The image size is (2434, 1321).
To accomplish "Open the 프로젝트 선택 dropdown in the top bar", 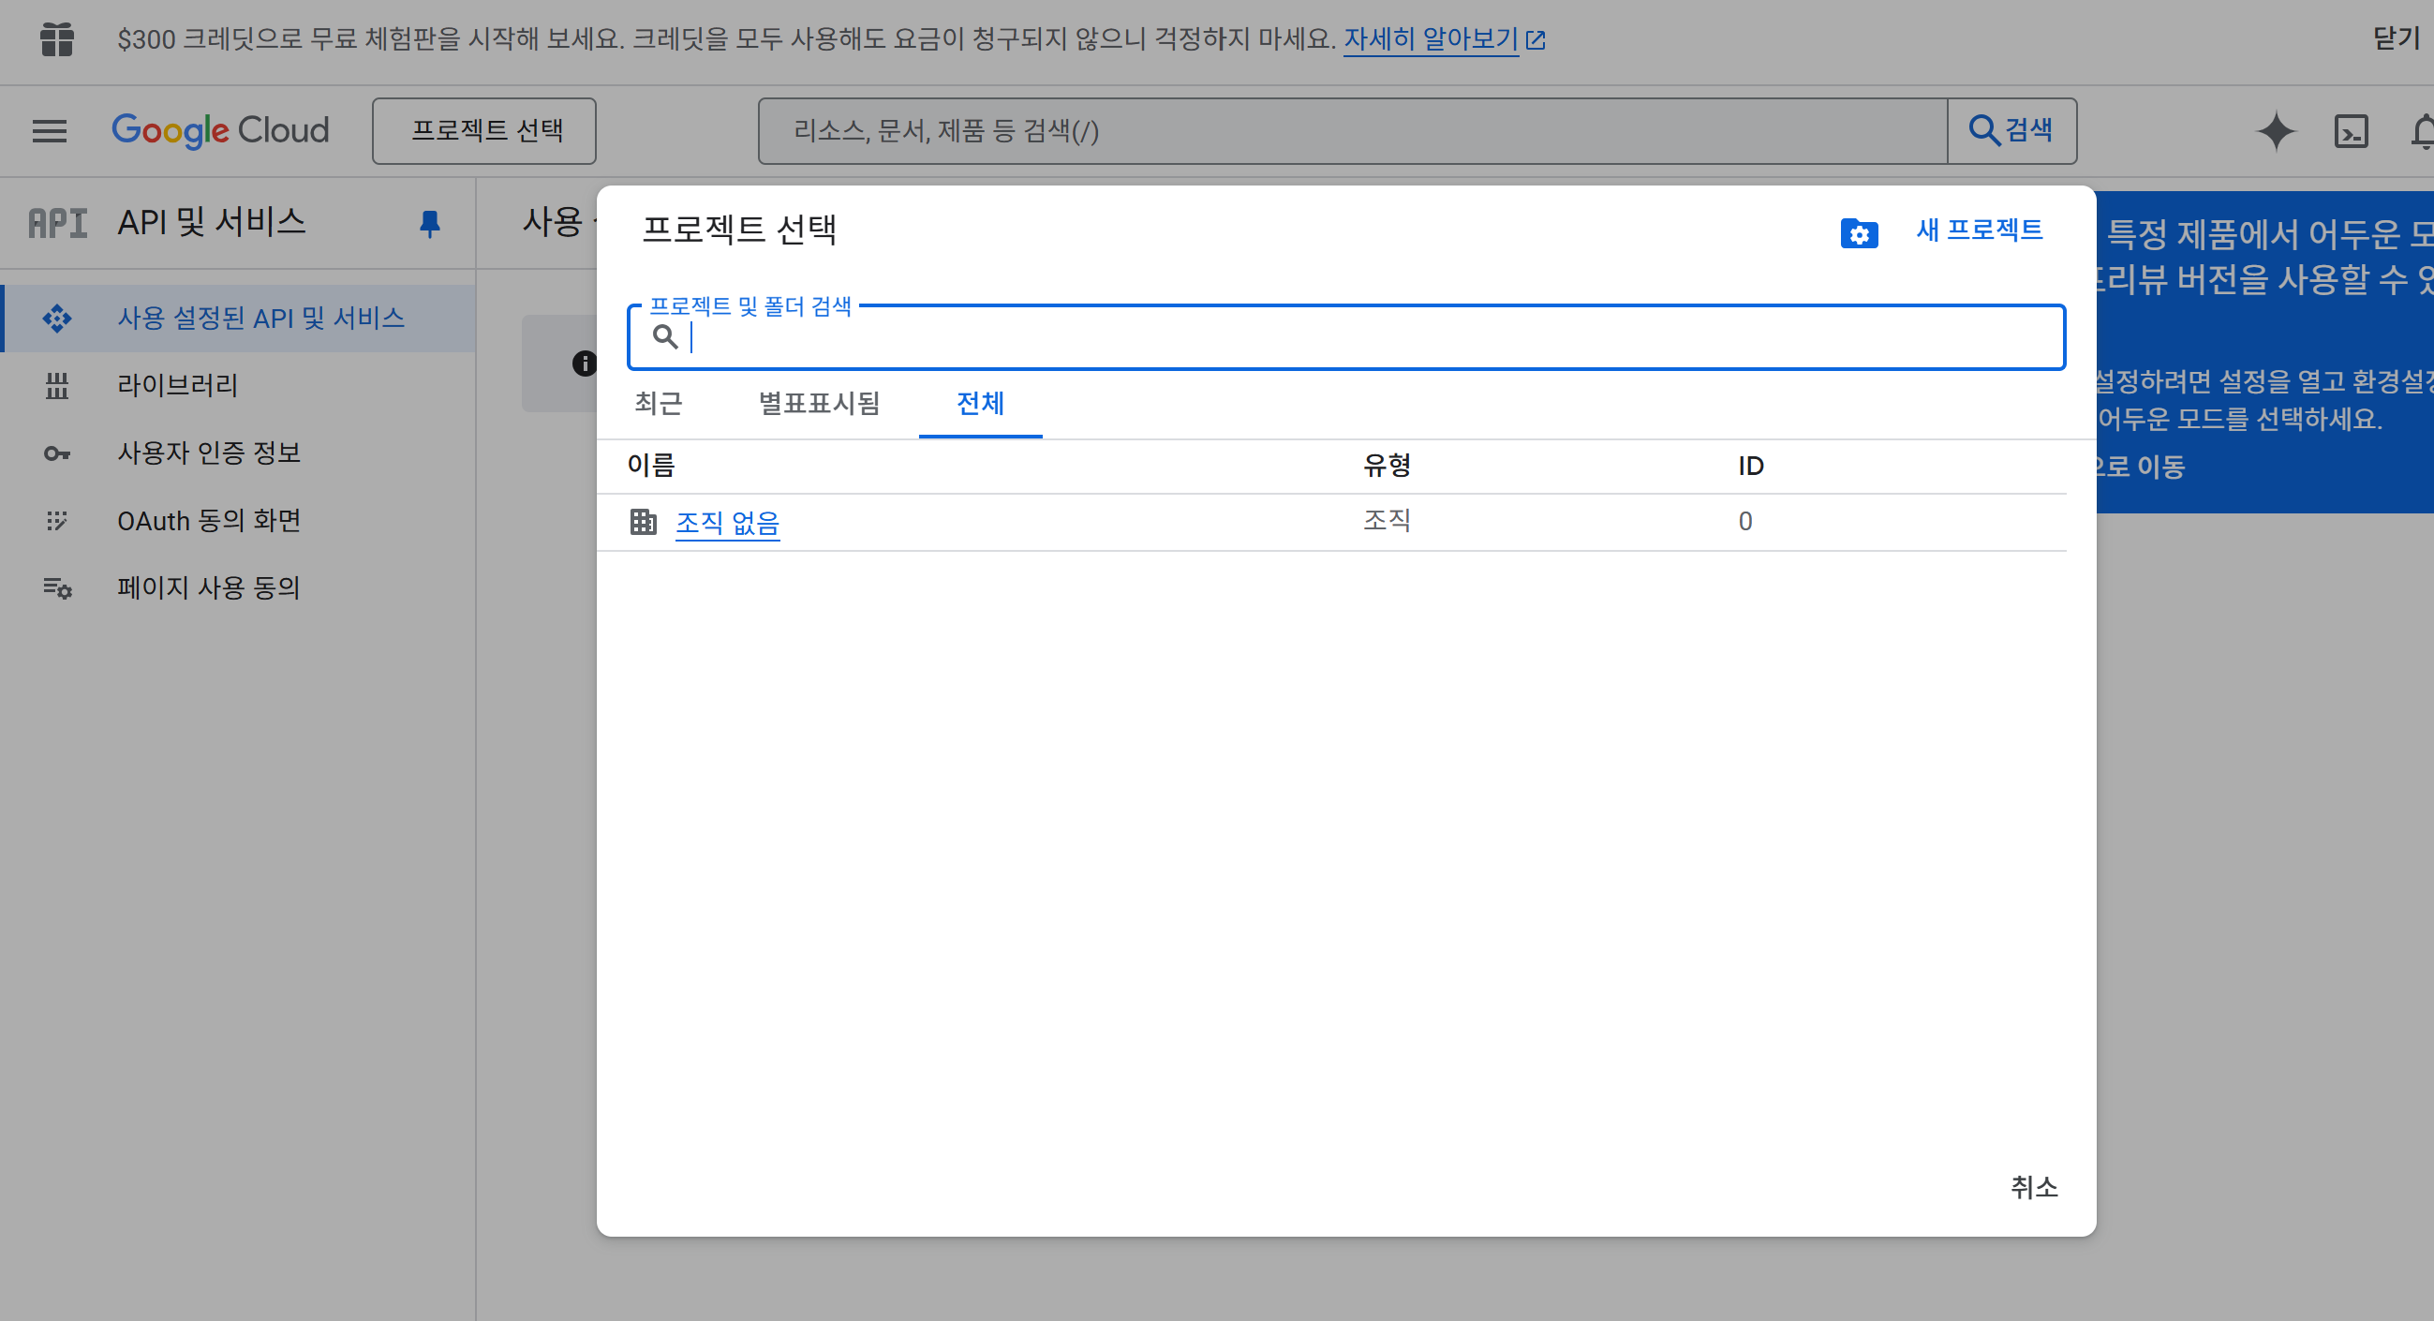I will click(483, 130).
